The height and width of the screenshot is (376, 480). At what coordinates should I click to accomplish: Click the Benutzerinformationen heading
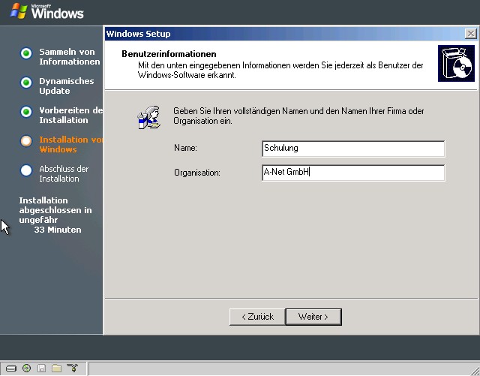click(169, 54)
